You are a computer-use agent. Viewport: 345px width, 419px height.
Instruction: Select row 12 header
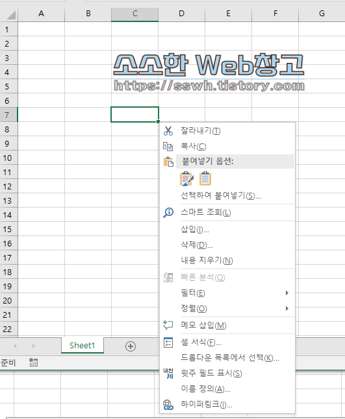[x=9, y=186]
